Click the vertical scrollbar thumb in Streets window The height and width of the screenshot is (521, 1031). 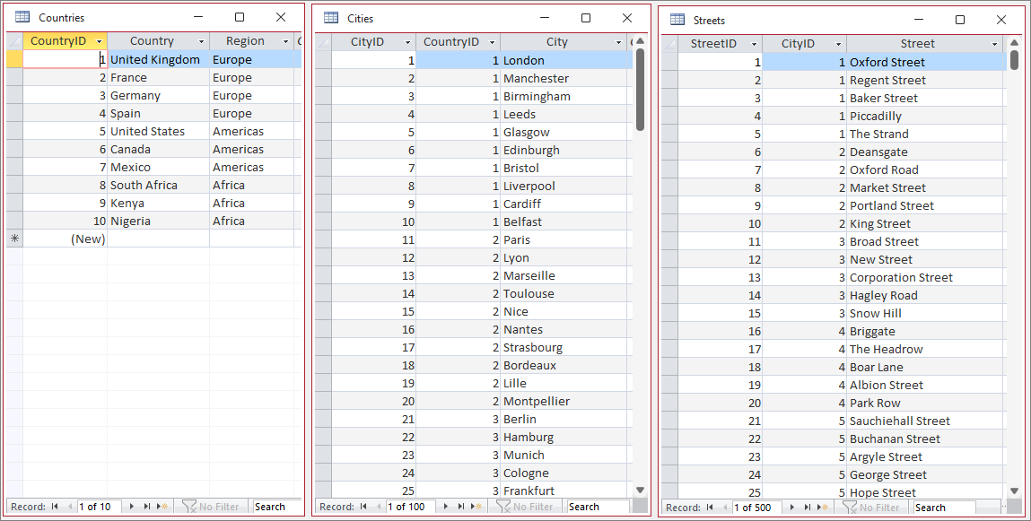[x=1015, y=59]
